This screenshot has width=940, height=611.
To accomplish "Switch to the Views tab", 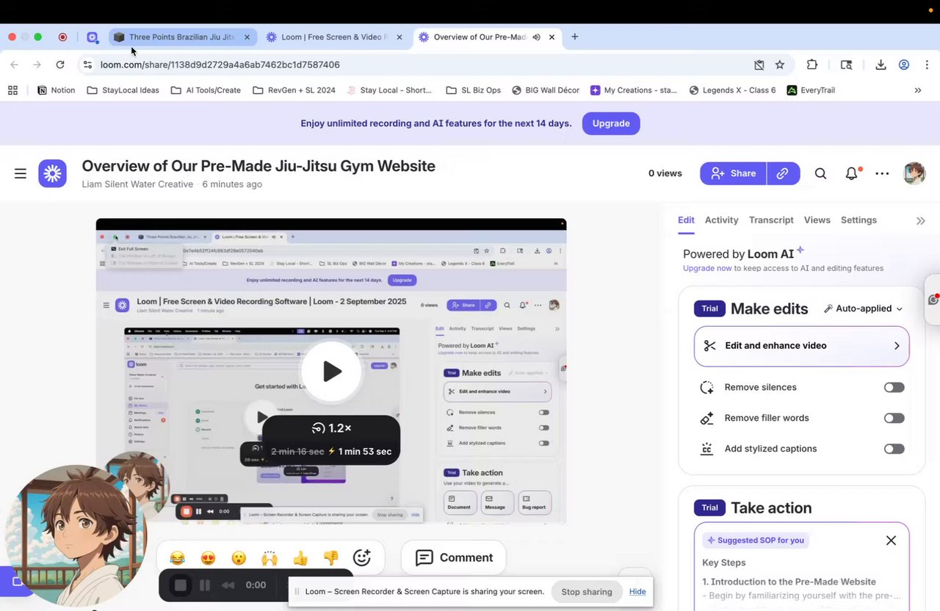I will (x=817, y=220).
